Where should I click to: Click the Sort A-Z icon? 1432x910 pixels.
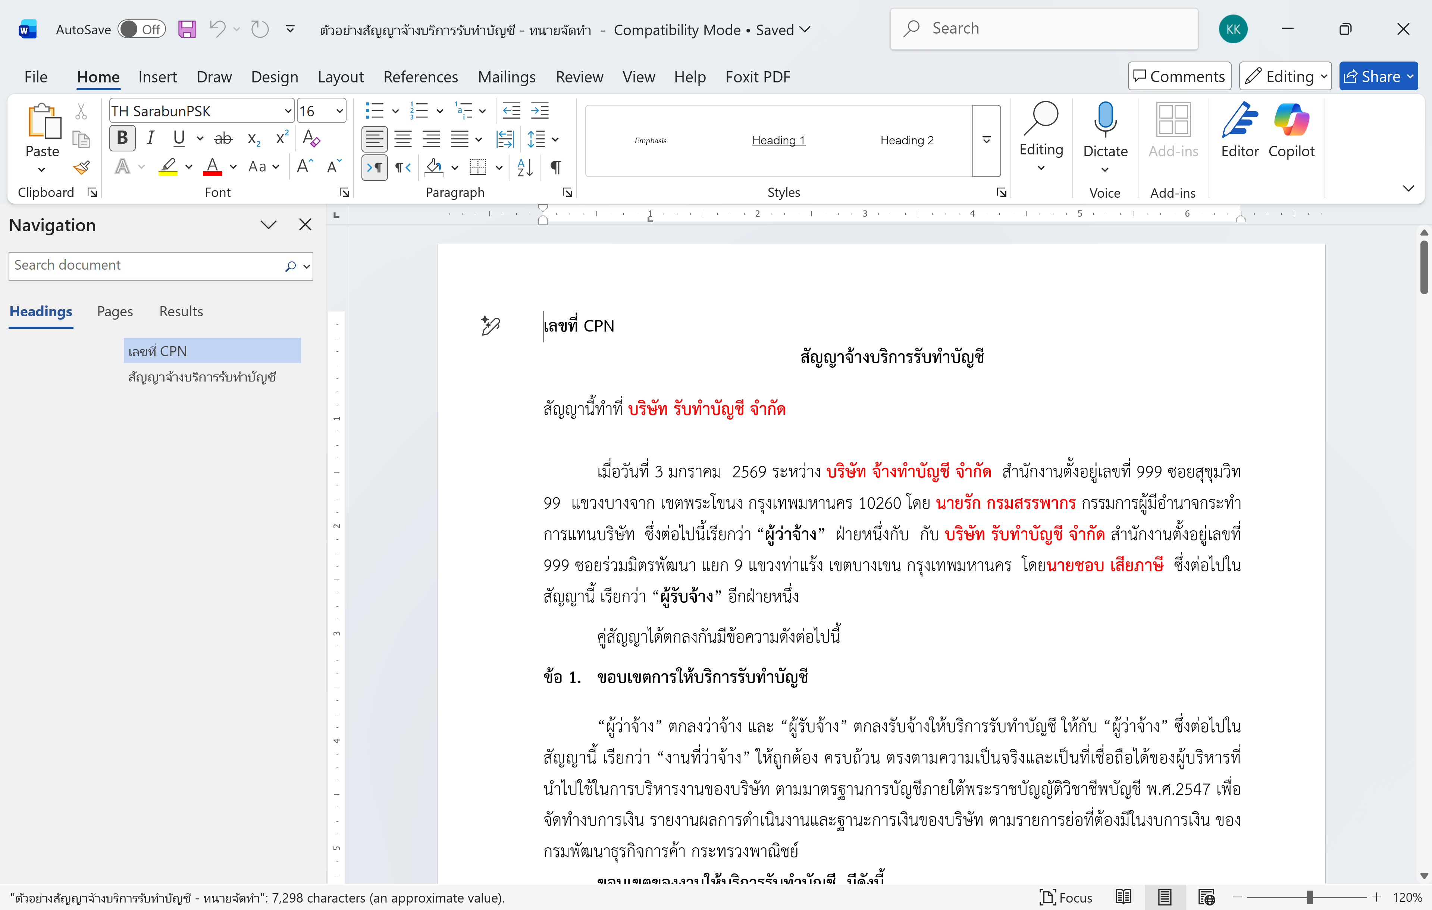pos(525,168)
